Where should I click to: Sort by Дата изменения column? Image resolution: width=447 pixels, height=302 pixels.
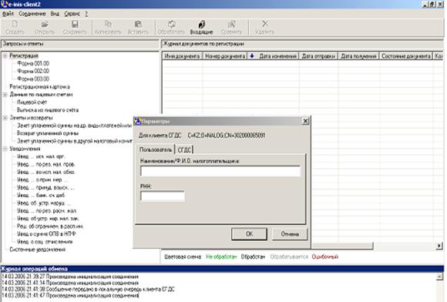pos(273,56)
